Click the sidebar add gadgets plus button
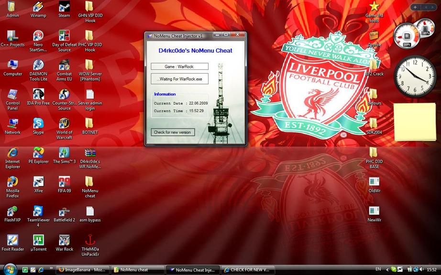Viewport: 441px width, 275px height. 415,7
